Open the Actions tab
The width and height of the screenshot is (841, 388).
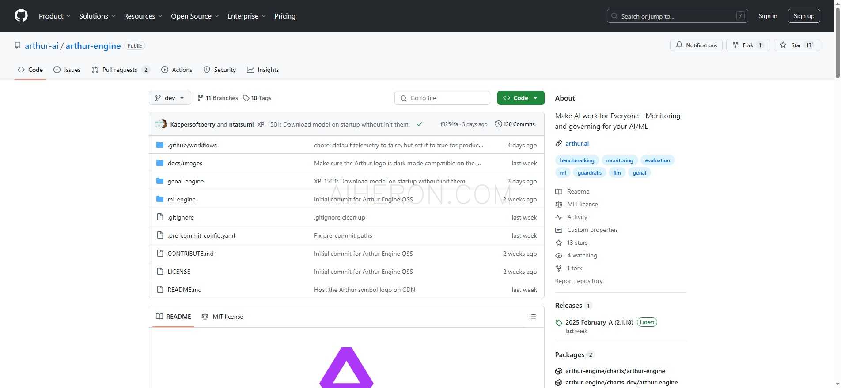coord(177,70)
